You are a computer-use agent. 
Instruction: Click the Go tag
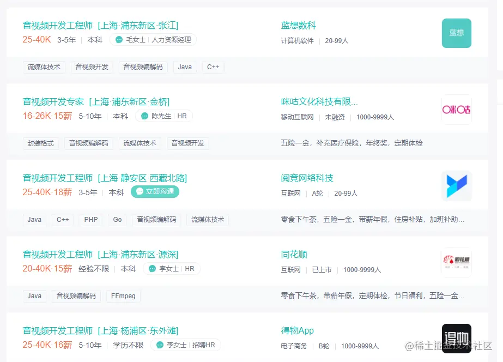click(117, 220)
